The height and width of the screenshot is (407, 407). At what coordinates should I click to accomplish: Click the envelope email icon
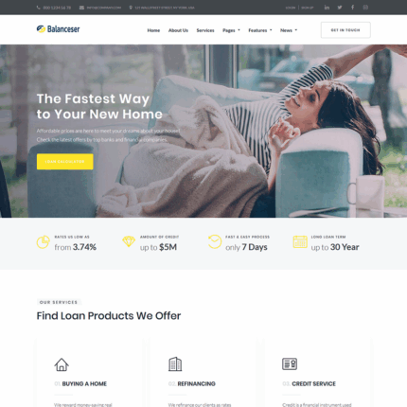click(x=81, y=8)
